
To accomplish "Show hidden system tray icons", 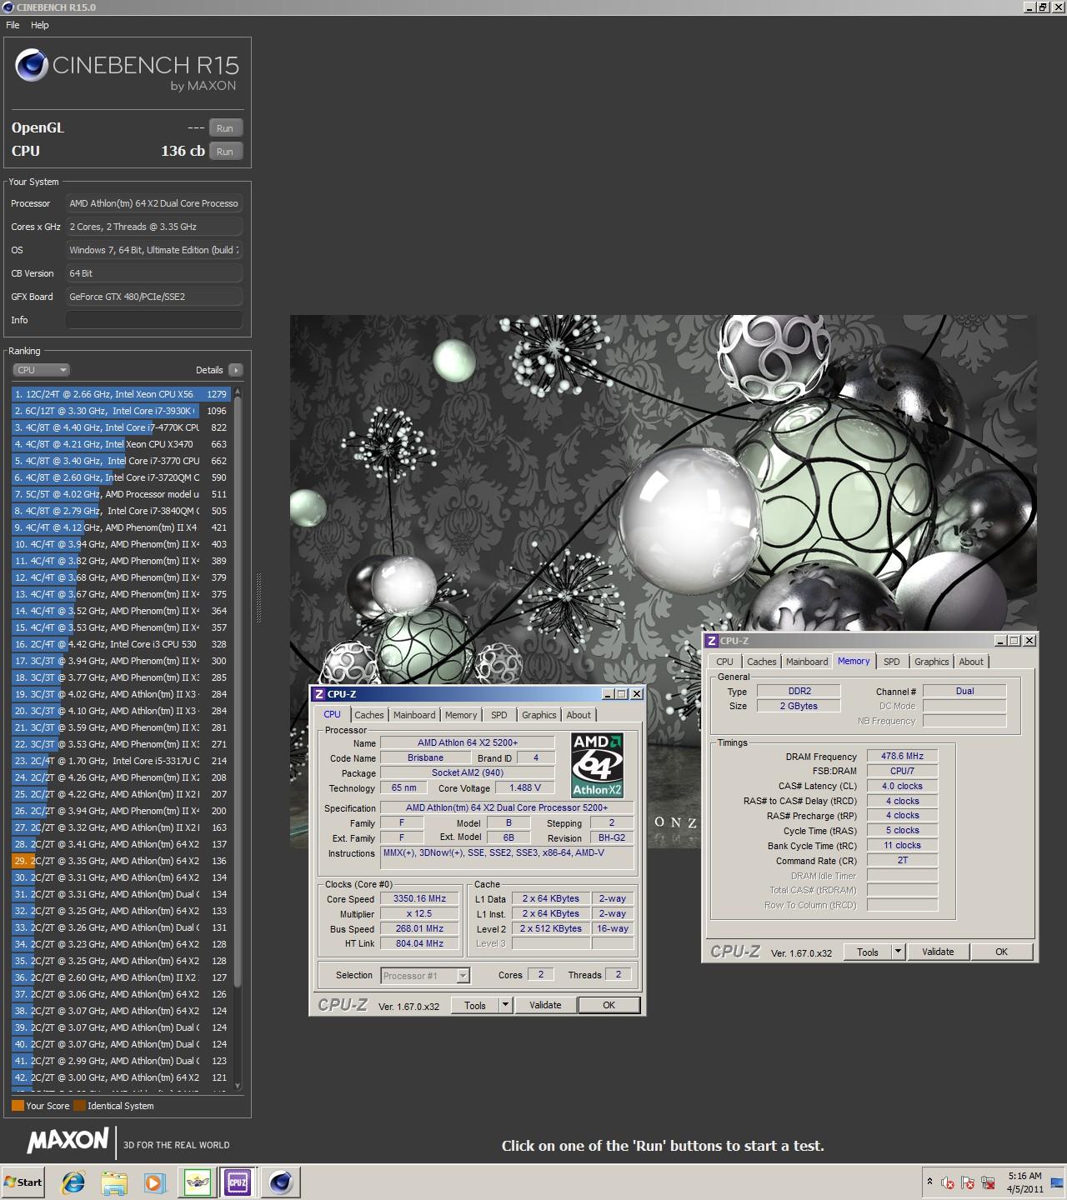I will [929, 1182].
